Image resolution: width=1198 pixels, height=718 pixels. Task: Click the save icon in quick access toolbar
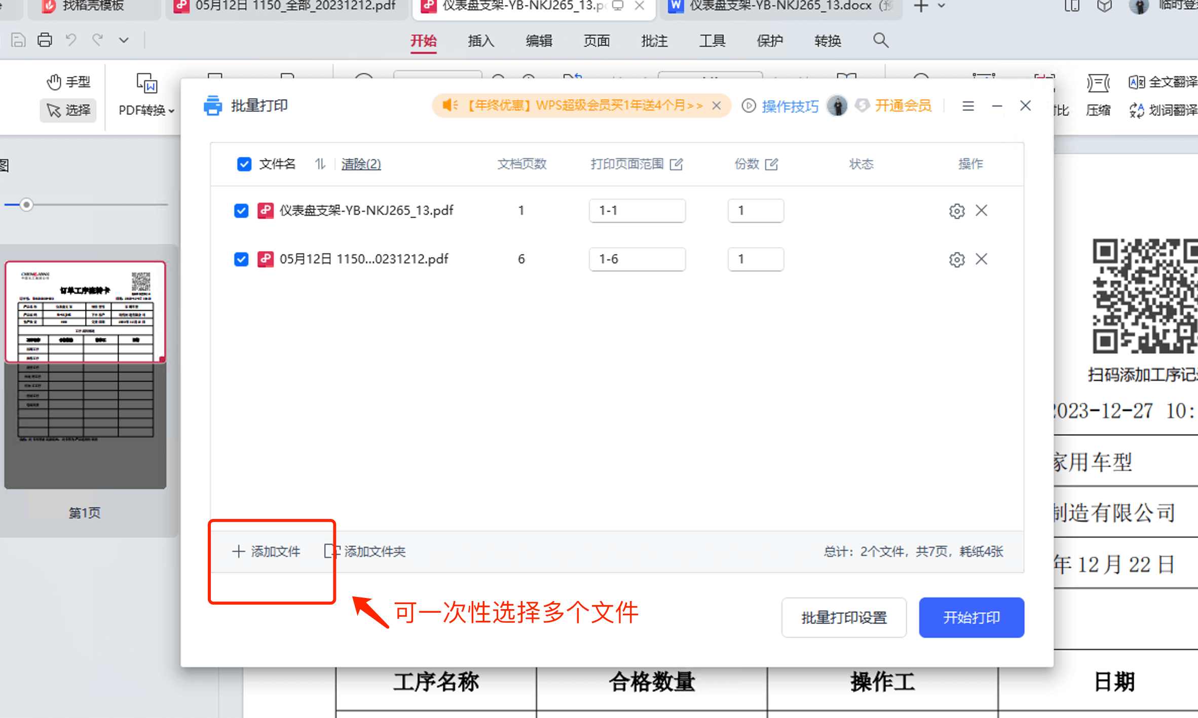[18, 39]
